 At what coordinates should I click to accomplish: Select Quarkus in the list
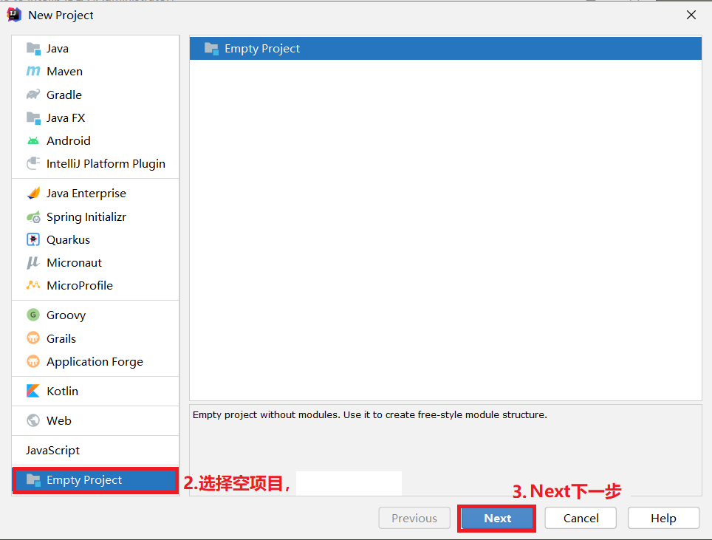point(95,240)
